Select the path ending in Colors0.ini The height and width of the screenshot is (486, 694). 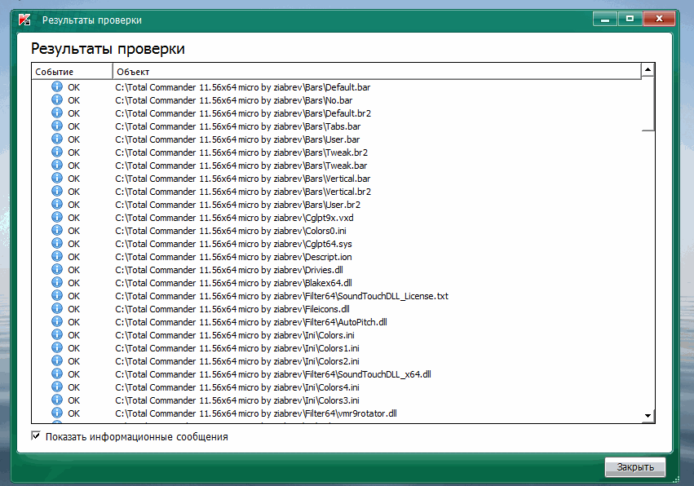(231, 231)
